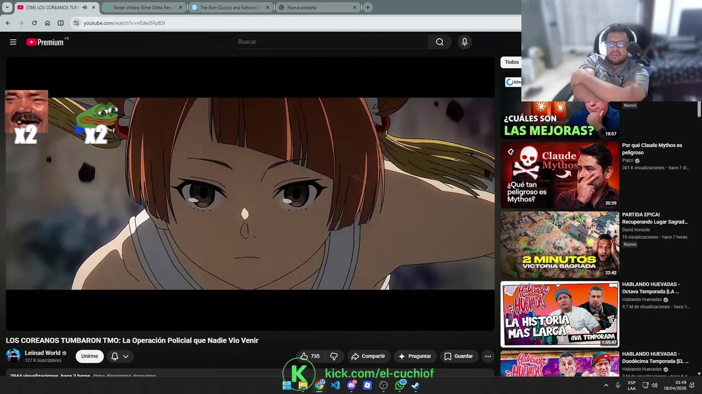Open David Ironside channel name
Screen dimensions: 702x394
coord(636,230)
